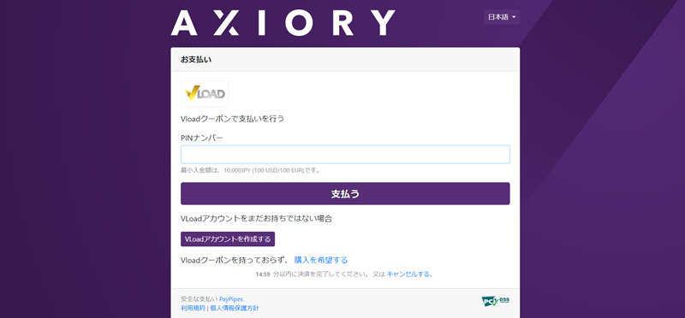Image resolution: width=685 pixels, height=318 pixels.
Task: Click the 支払う pay button
Action: [x=345, y=194]
